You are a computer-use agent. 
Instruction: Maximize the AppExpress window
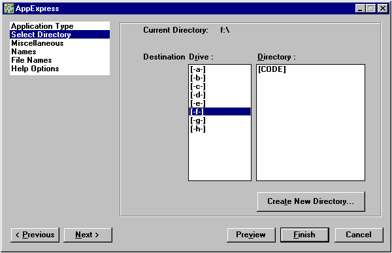click(x=370, y=8)
